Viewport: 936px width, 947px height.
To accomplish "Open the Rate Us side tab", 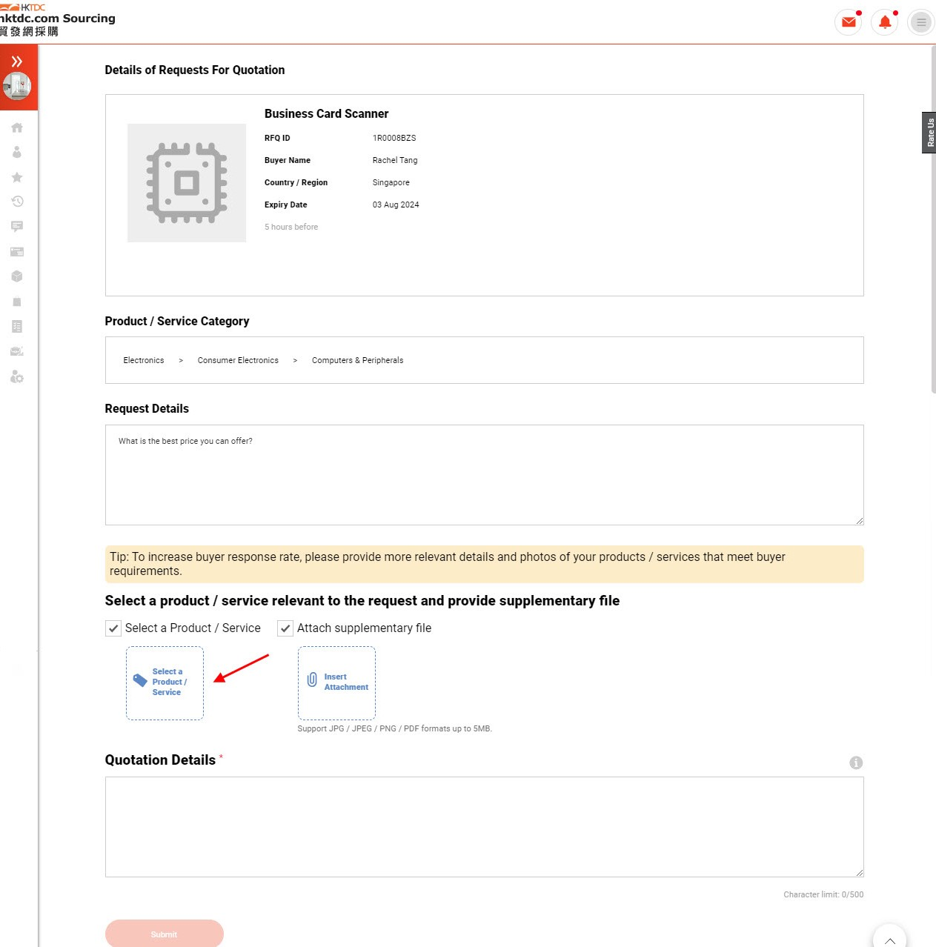I will (929, 133).
